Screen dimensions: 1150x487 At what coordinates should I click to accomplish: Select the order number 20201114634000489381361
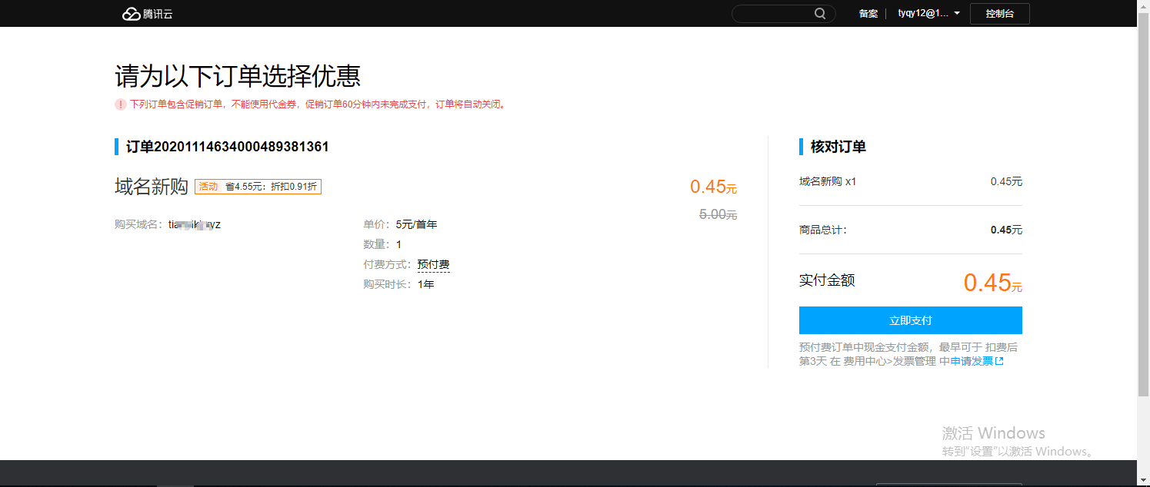tap(228, 146)
